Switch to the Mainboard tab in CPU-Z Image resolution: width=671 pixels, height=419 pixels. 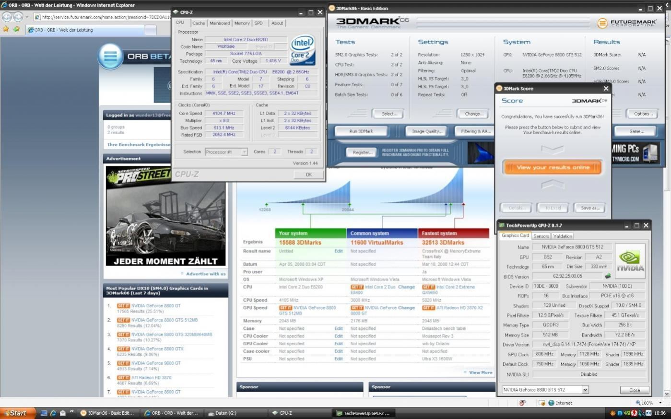220,23
